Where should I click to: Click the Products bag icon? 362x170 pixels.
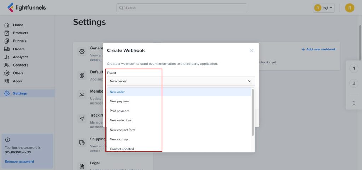click(7, 33)
